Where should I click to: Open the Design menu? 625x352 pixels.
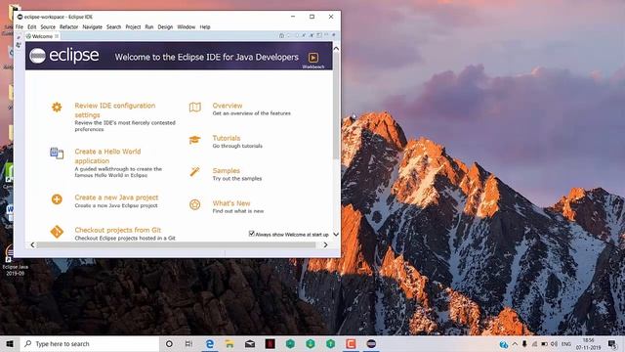[165, 26]
